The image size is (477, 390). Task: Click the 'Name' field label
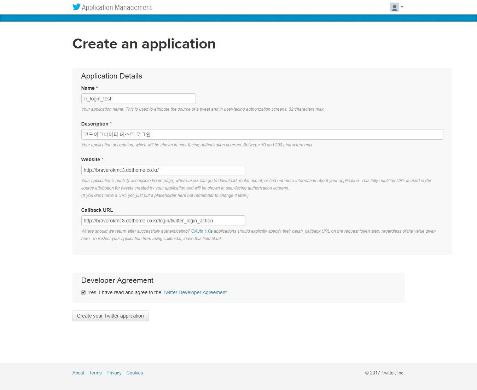click(88, 88)
